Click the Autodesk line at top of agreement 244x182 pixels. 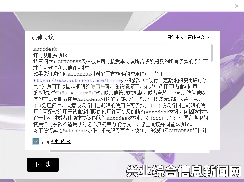coord(45,49)
